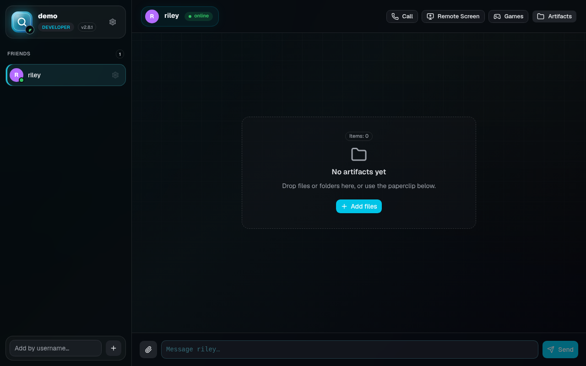This screenshot has width=586, height=366.
Task: Open riley's friend settings gear
Action: tap(115, 75)
